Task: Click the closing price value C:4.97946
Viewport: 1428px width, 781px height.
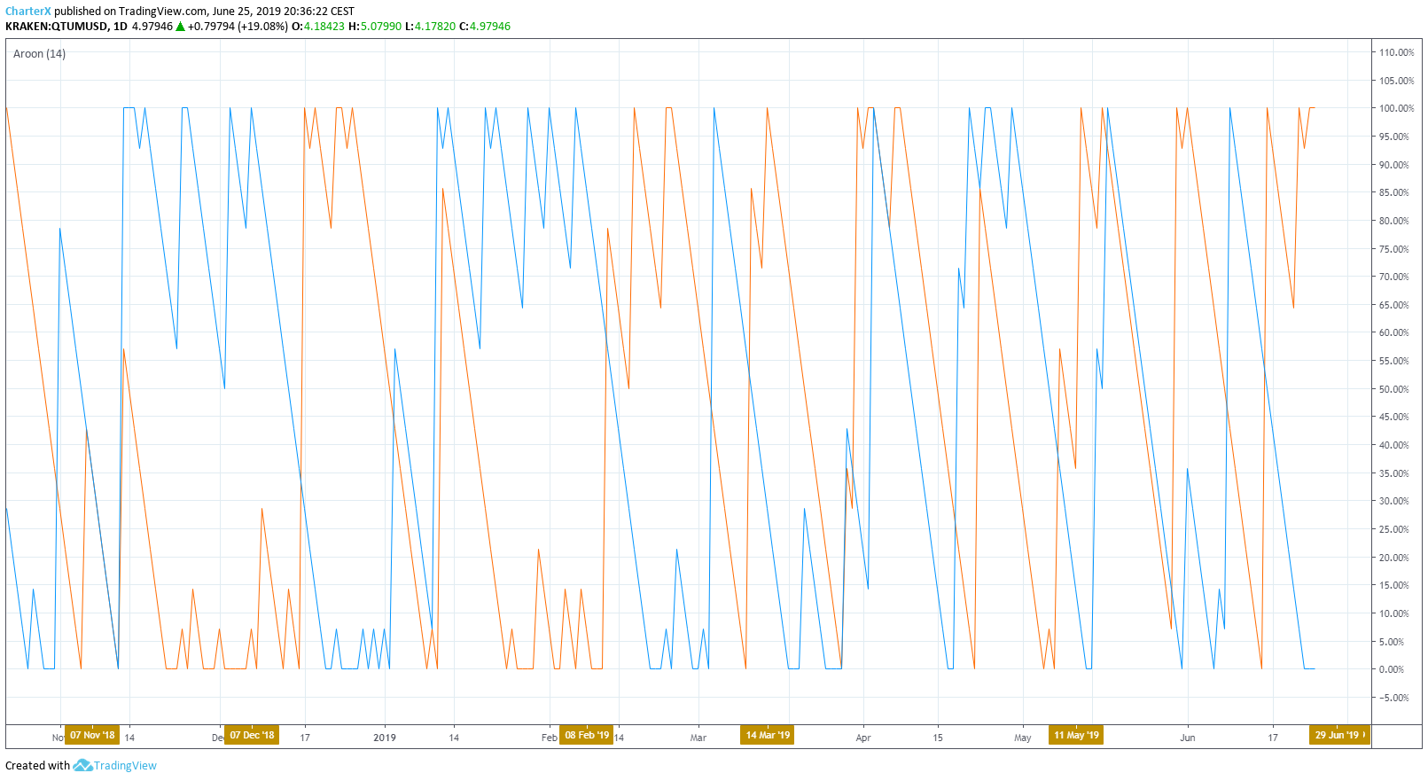Action: (485, 27)
